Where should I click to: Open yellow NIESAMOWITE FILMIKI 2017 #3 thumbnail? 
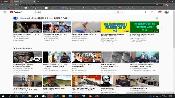115,27
